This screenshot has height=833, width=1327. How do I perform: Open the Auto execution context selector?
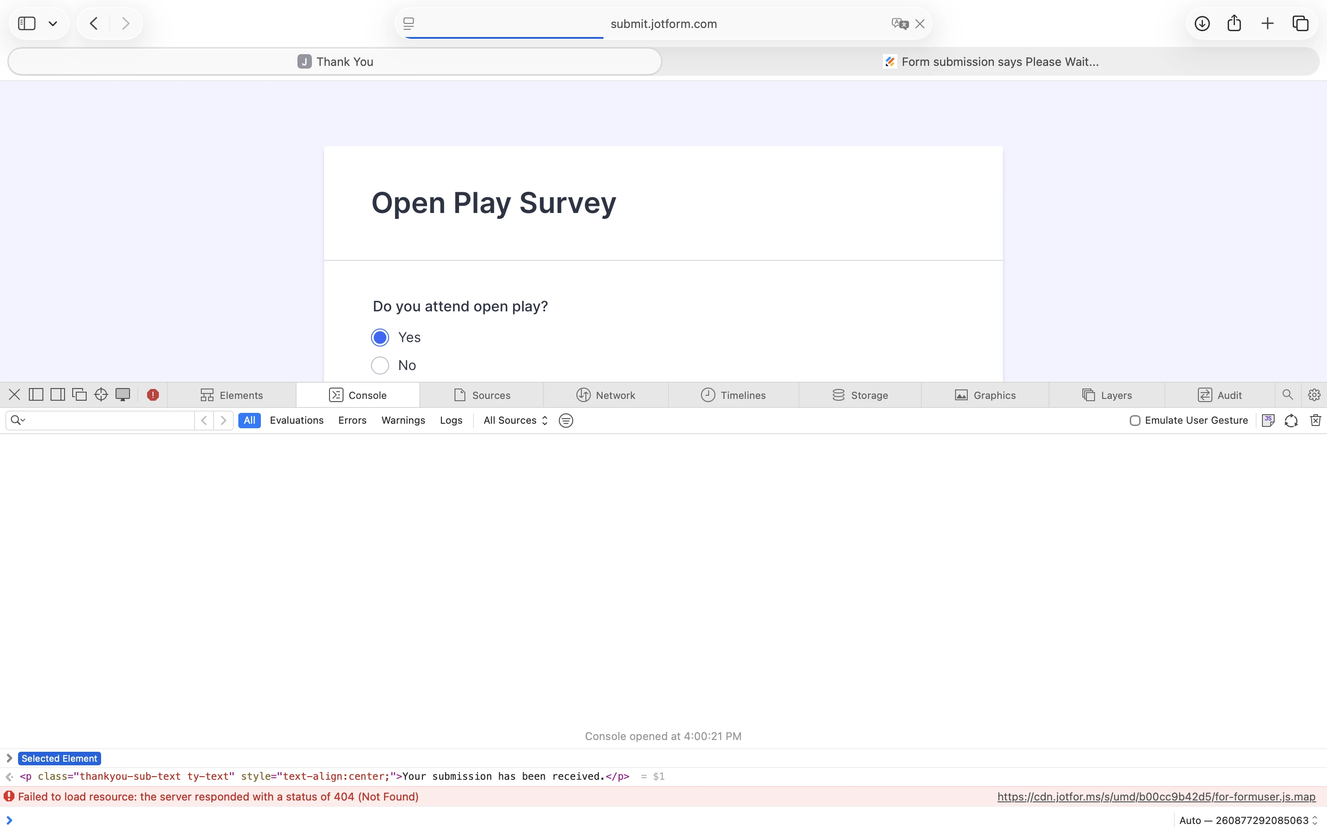point(1248,820)
